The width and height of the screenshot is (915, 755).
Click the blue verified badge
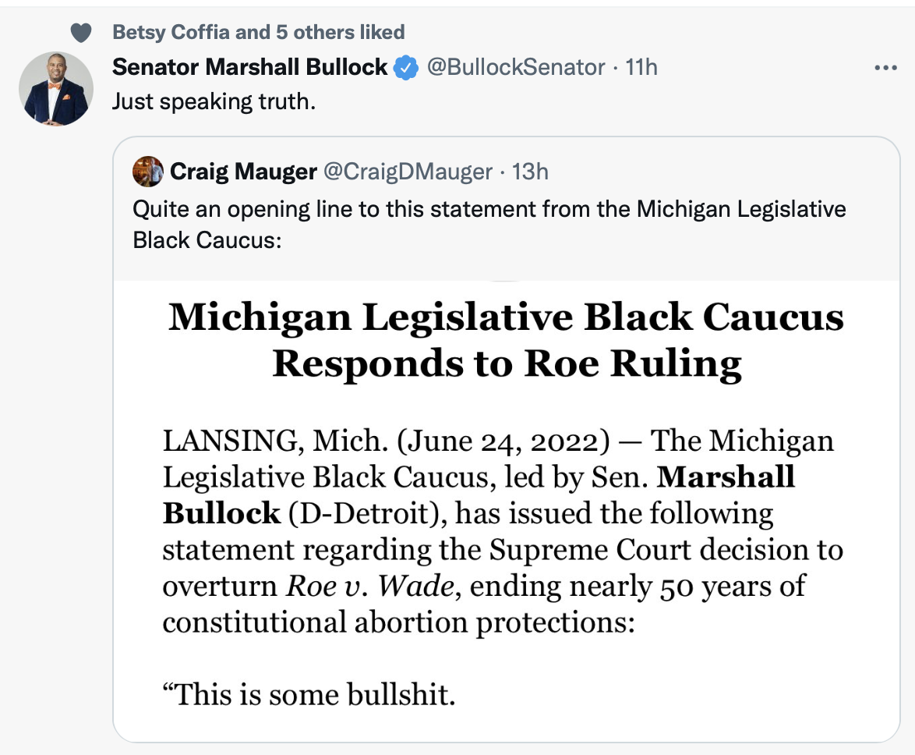coord(405,68)
